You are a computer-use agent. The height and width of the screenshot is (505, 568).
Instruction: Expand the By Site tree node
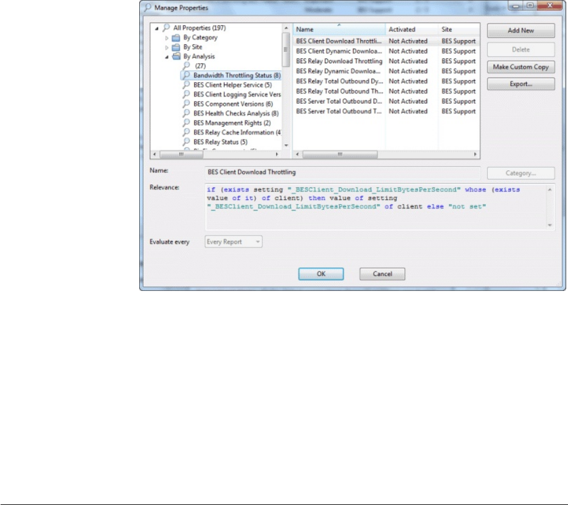[x=166, y=47]
